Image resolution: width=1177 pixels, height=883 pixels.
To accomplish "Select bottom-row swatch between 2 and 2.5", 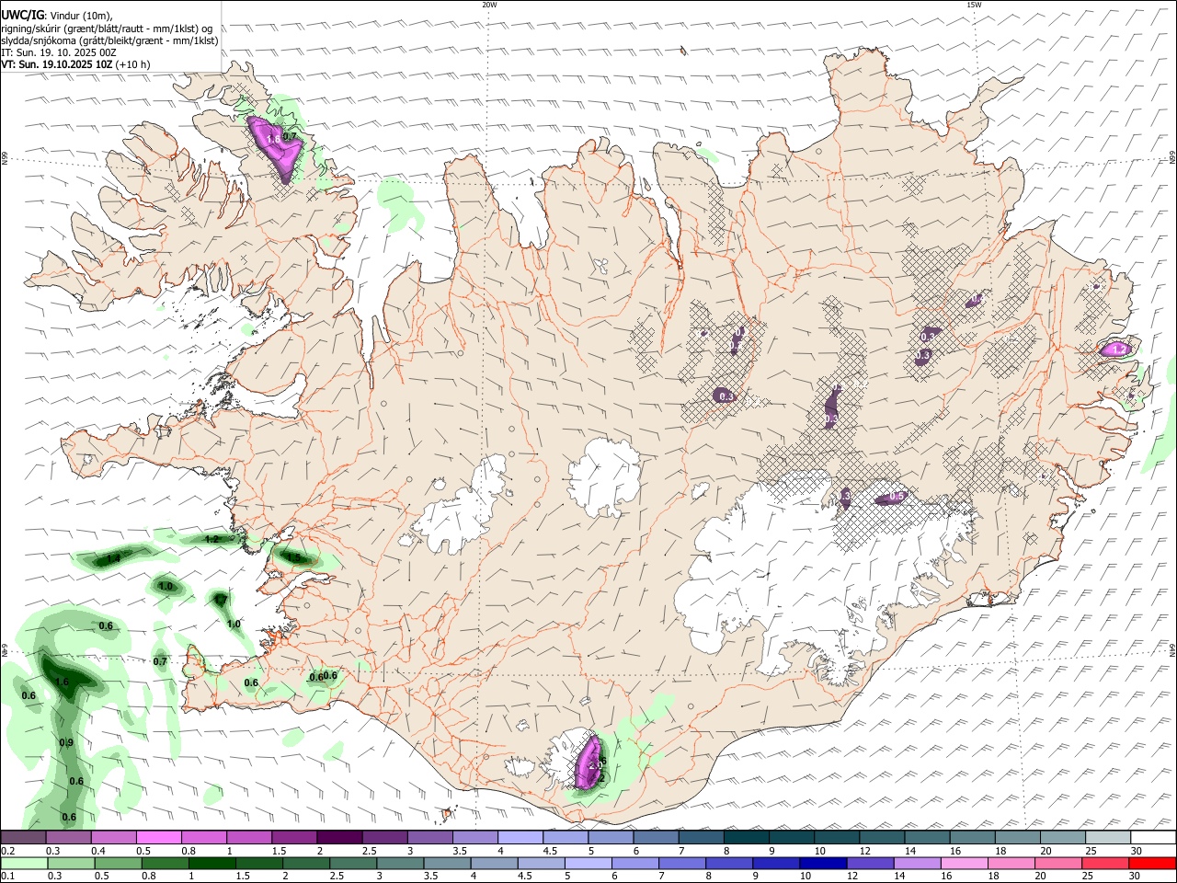I will click(306, 863).
